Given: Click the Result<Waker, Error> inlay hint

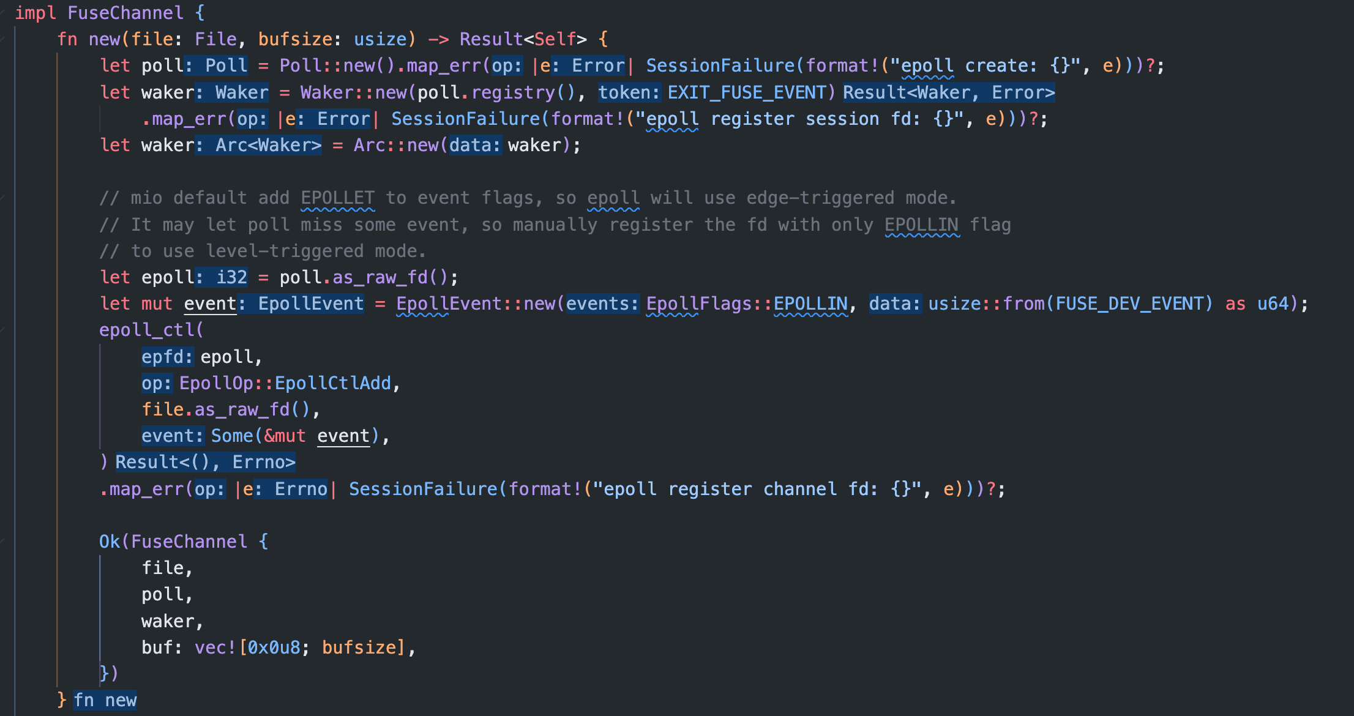Looking at the screenshot, I should coord(948,92).
